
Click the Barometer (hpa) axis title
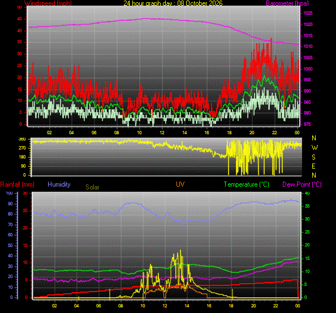point(287,3)
